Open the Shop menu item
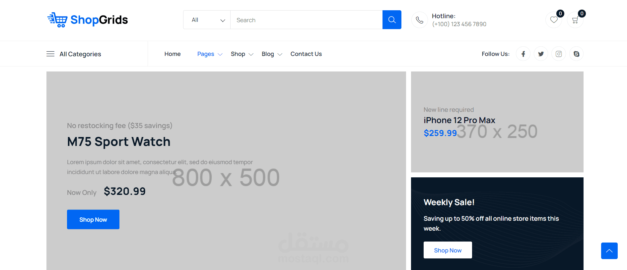Image resolution: width=627 pixels, height=270 pixels. (238, 54)
